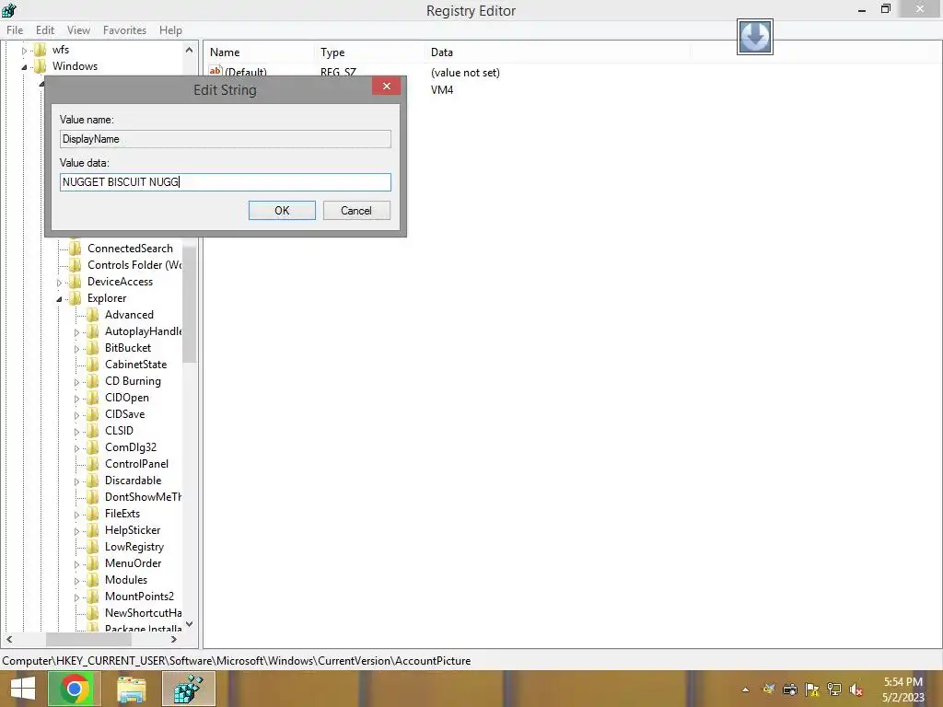
Task: Select the Controls Folder key icon
Action: 76,265
